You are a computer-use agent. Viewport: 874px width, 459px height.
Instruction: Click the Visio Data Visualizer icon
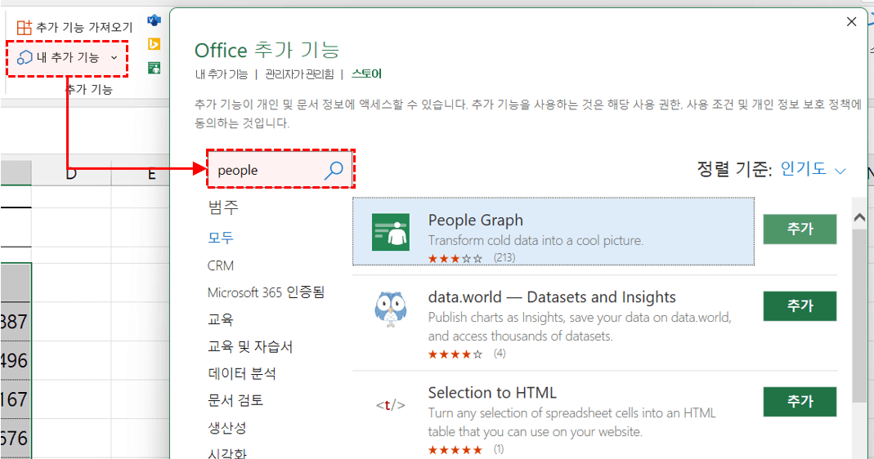tap(154, 20)
